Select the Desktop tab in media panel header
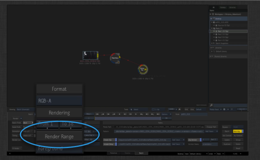This screenshot has height=160, width=260. pos(223,8)
